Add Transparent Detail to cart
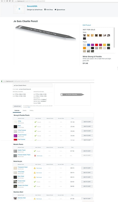Screen dimensions: 118x207 tap(87, 168)
